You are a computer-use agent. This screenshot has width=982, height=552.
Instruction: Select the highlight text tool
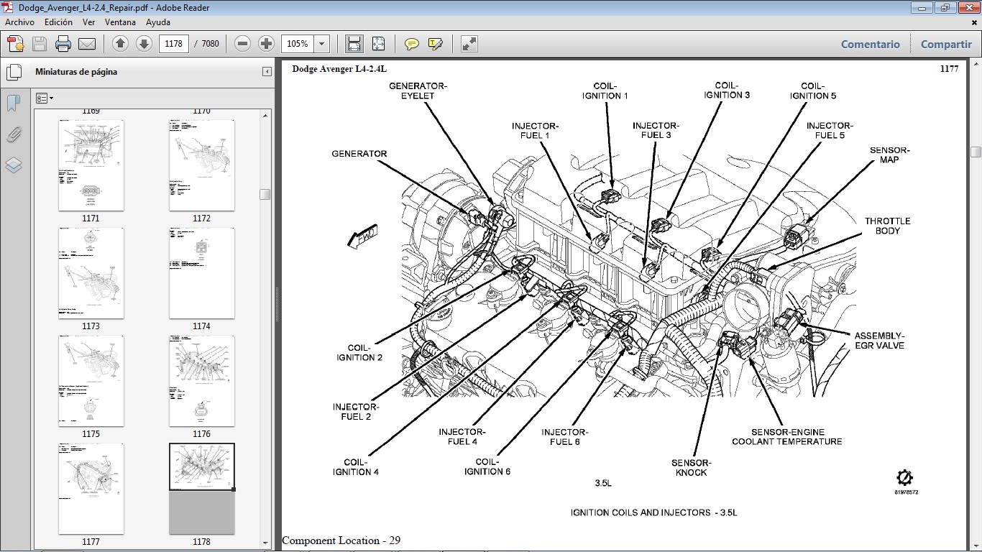(x=435, y=44)
